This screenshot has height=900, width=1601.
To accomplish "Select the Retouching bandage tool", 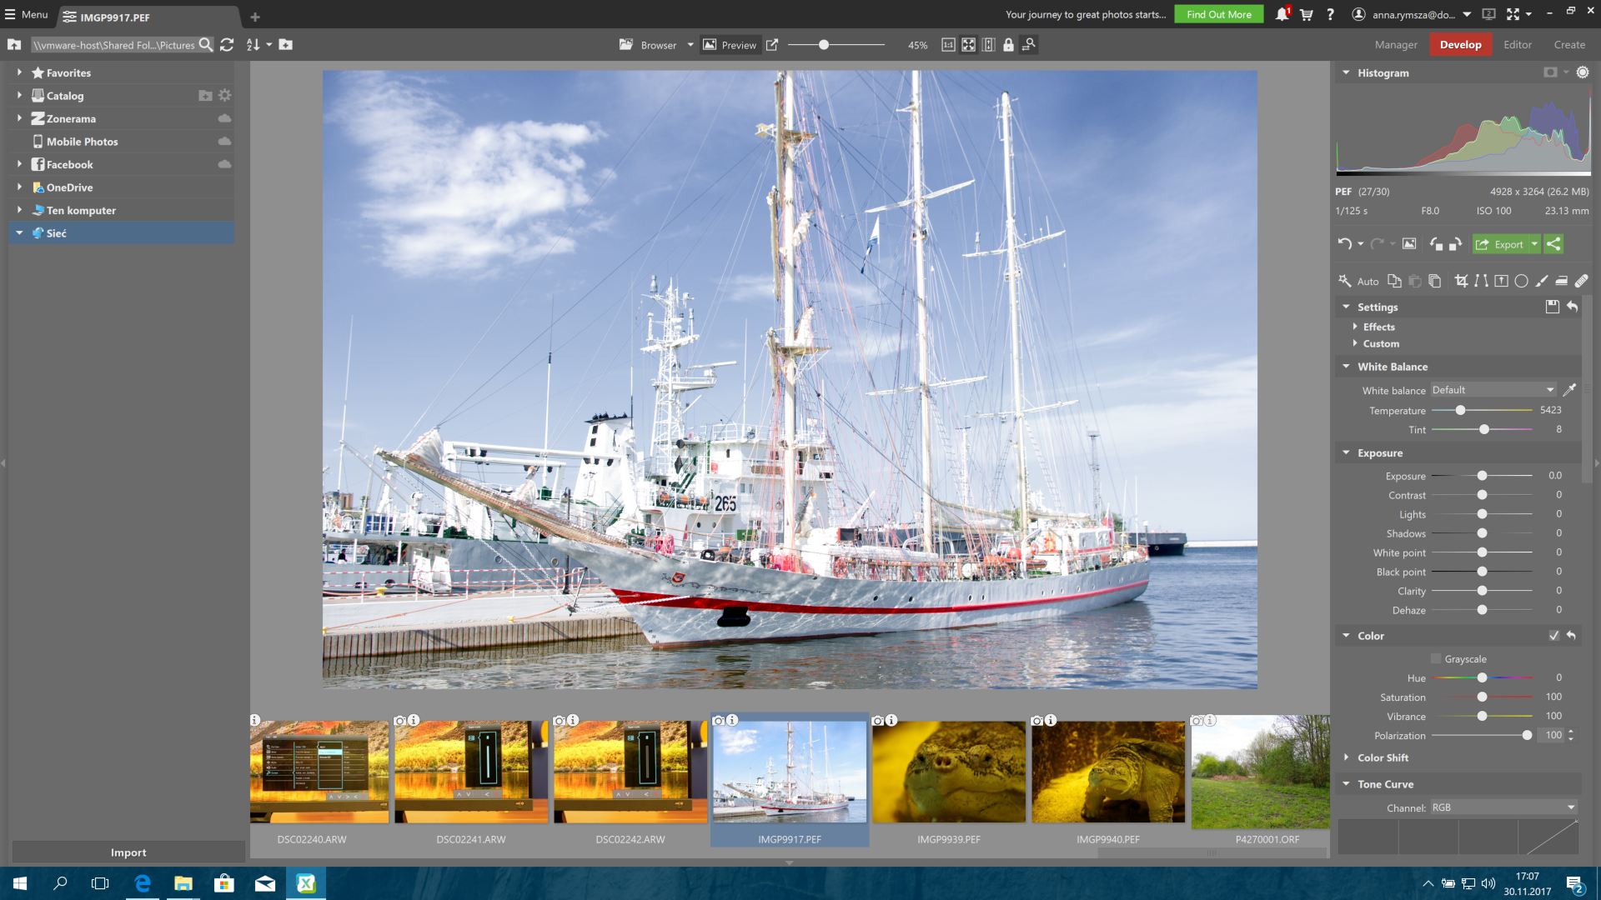I will tap(1581, 281).
